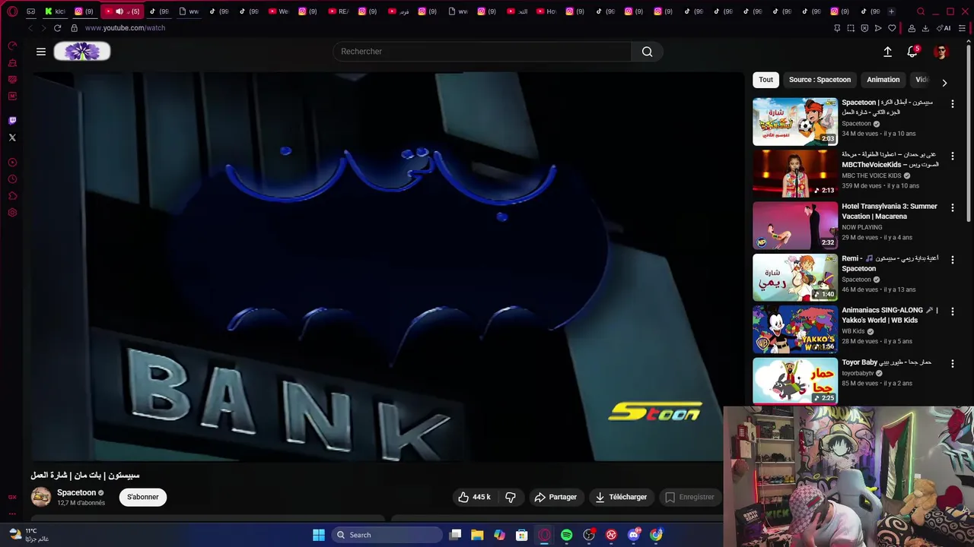Open more options for Toyor Baby video
This screenshot has height=547, width=974.
pos(952,363)
